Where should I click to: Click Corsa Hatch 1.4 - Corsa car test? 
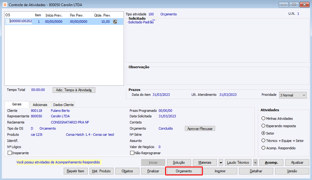click(x=90, y=135)
